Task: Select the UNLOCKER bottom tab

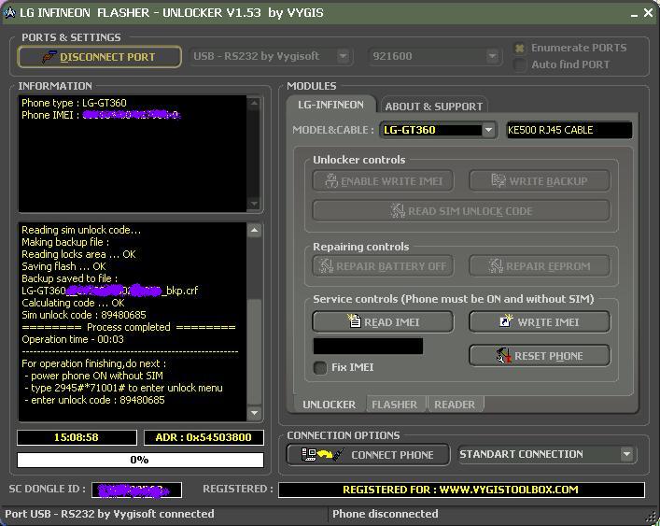Action: (330, 405)
